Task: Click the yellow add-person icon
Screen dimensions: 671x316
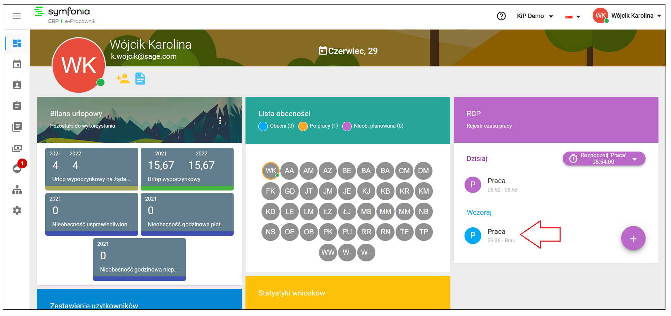Action: click(123, 79)
